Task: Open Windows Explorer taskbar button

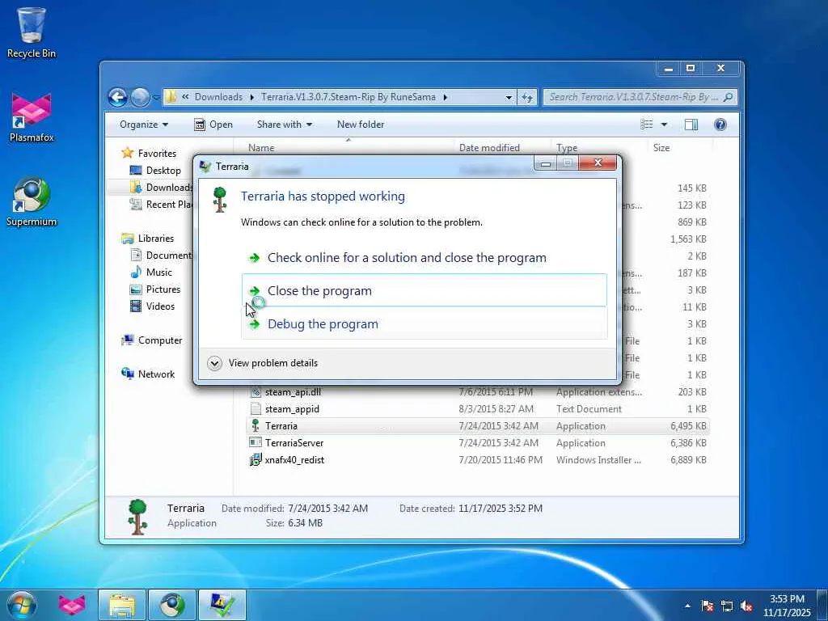Action: 122,605
